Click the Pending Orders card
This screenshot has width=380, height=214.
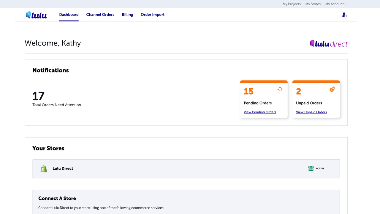(x=264, y=99)
